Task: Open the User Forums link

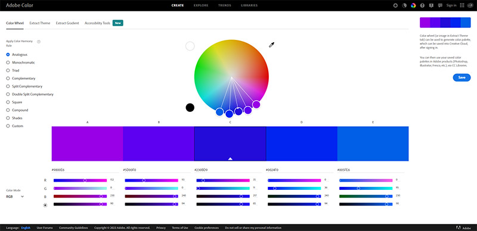Action: [x=45, y=227]
